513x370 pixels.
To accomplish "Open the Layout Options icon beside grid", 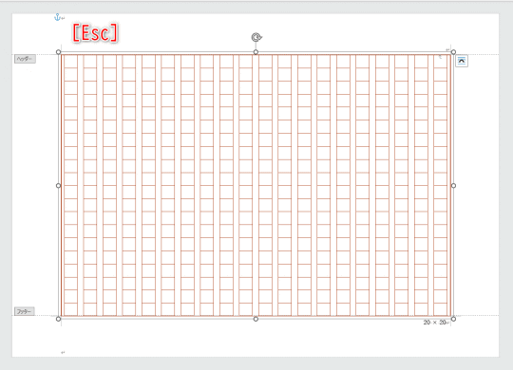I will point(462,61).
